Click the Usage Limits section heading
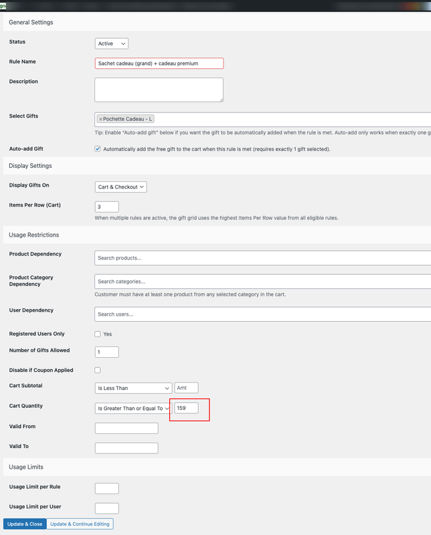Viewport: 431px width, 535px height. pyautogui.click(x=26, y=467)
